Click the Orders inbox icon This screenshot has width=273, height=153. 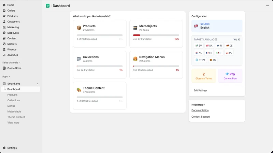tap(4, 11)
